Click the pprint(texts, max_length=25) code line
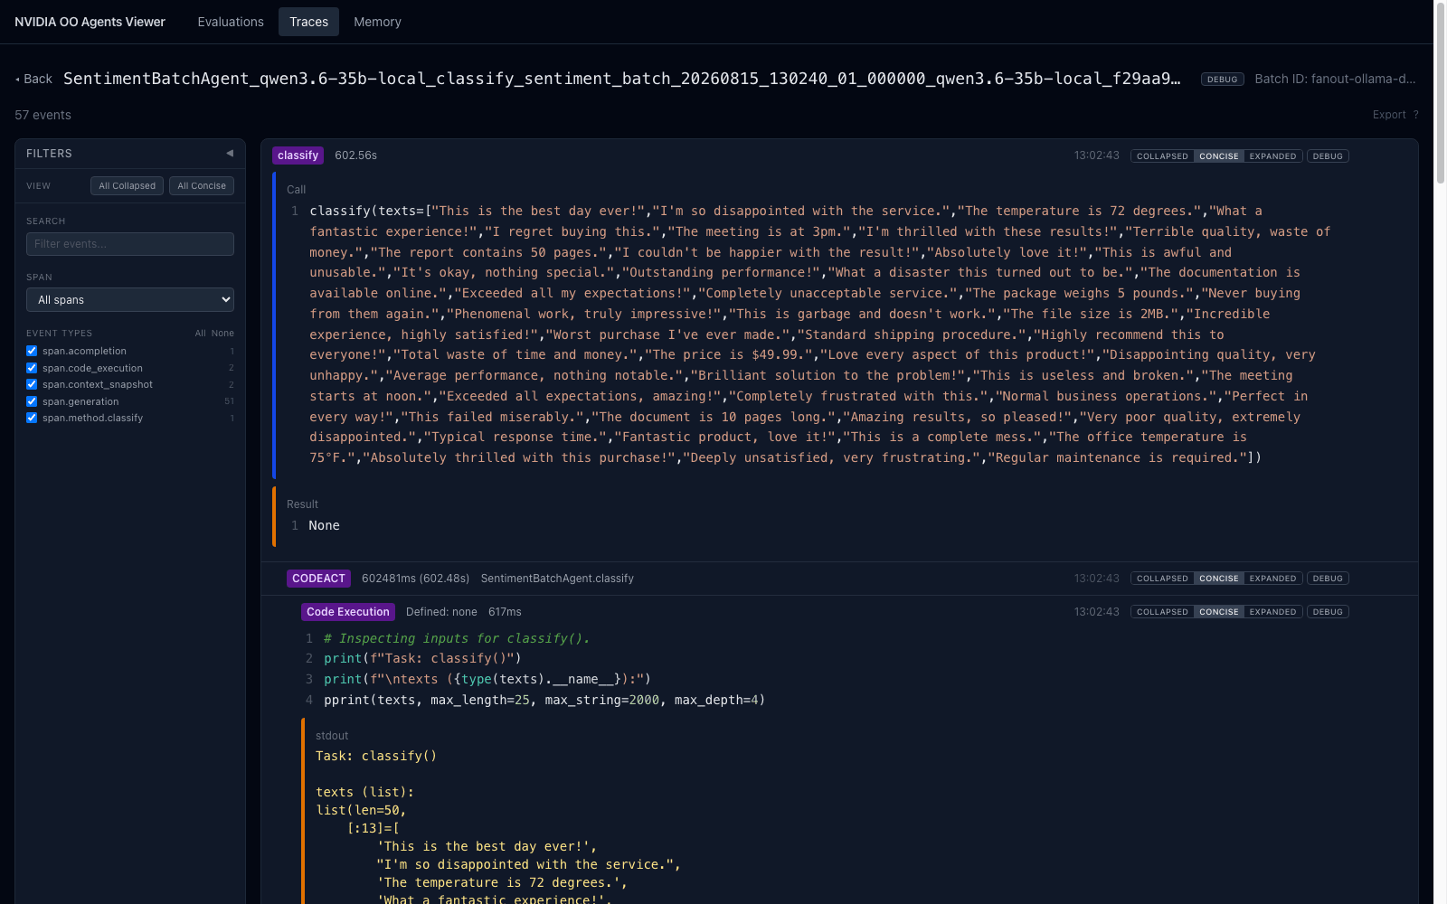The image size is (1447, 904). [x=544, y=700]
